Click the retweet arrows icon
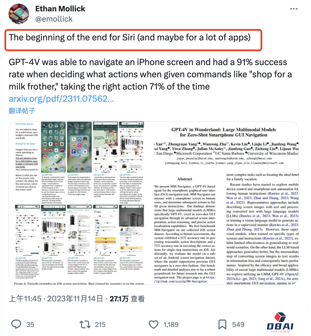 85,324
